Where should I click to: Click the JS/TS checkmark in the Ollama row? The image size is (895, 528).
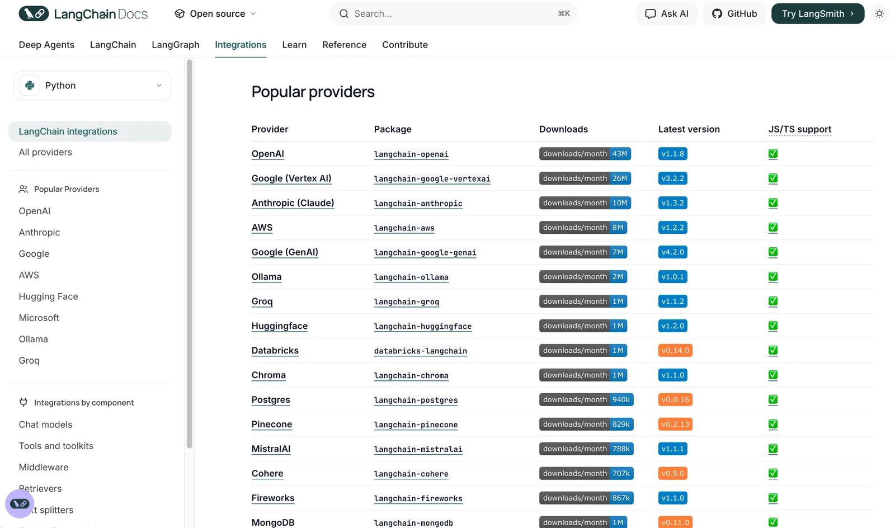tap(773, 277)
